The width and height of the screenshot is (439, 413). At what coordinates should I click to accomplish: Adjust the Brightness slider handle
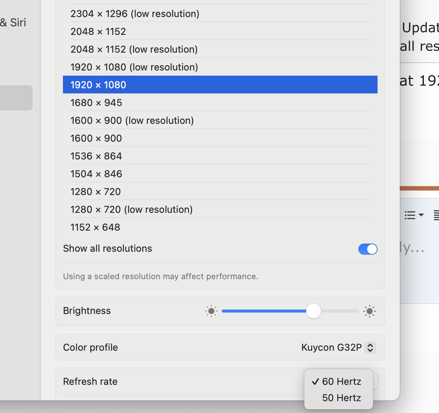pyautogui.click(x=314, y=311)
